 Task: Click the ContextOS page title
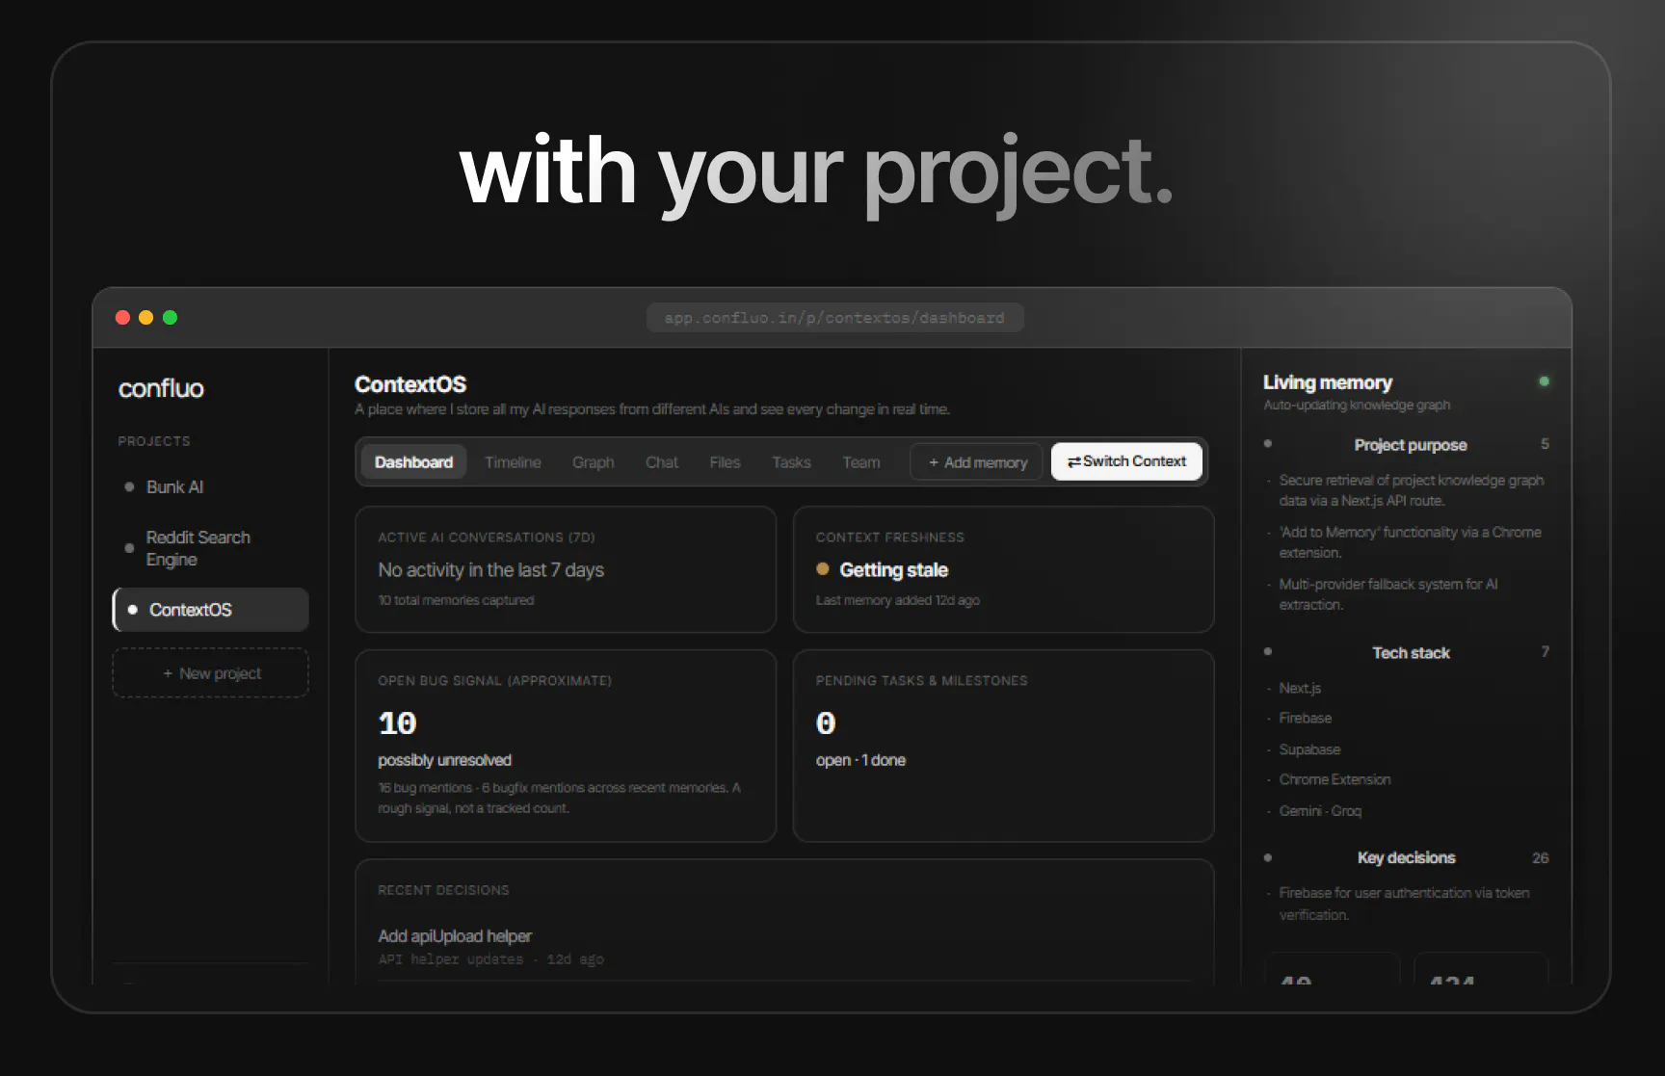point(410,384)
